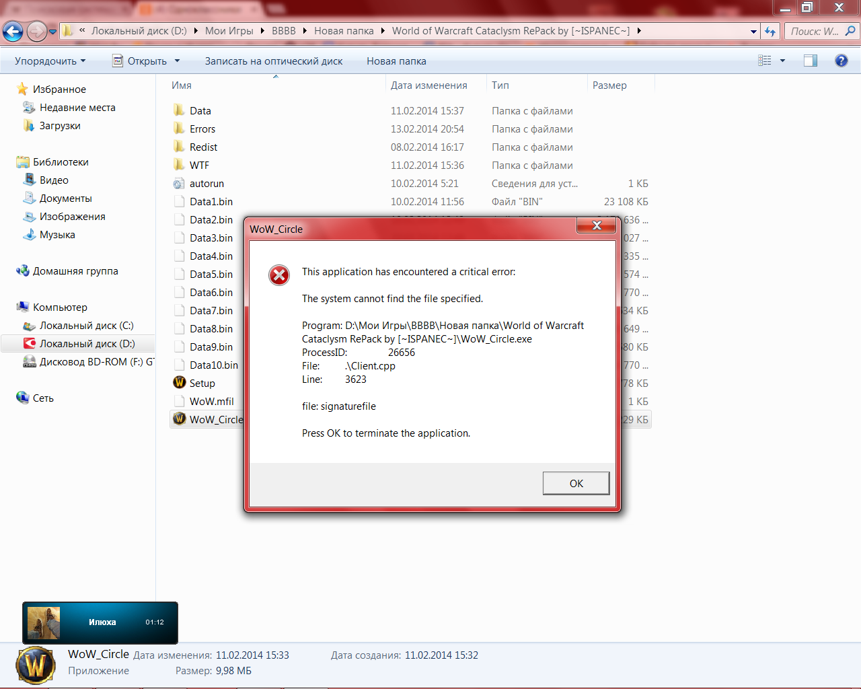Open Дисковод BD-ROM (F:) in sidebar

pyautogui.click(x=88, y=361)
